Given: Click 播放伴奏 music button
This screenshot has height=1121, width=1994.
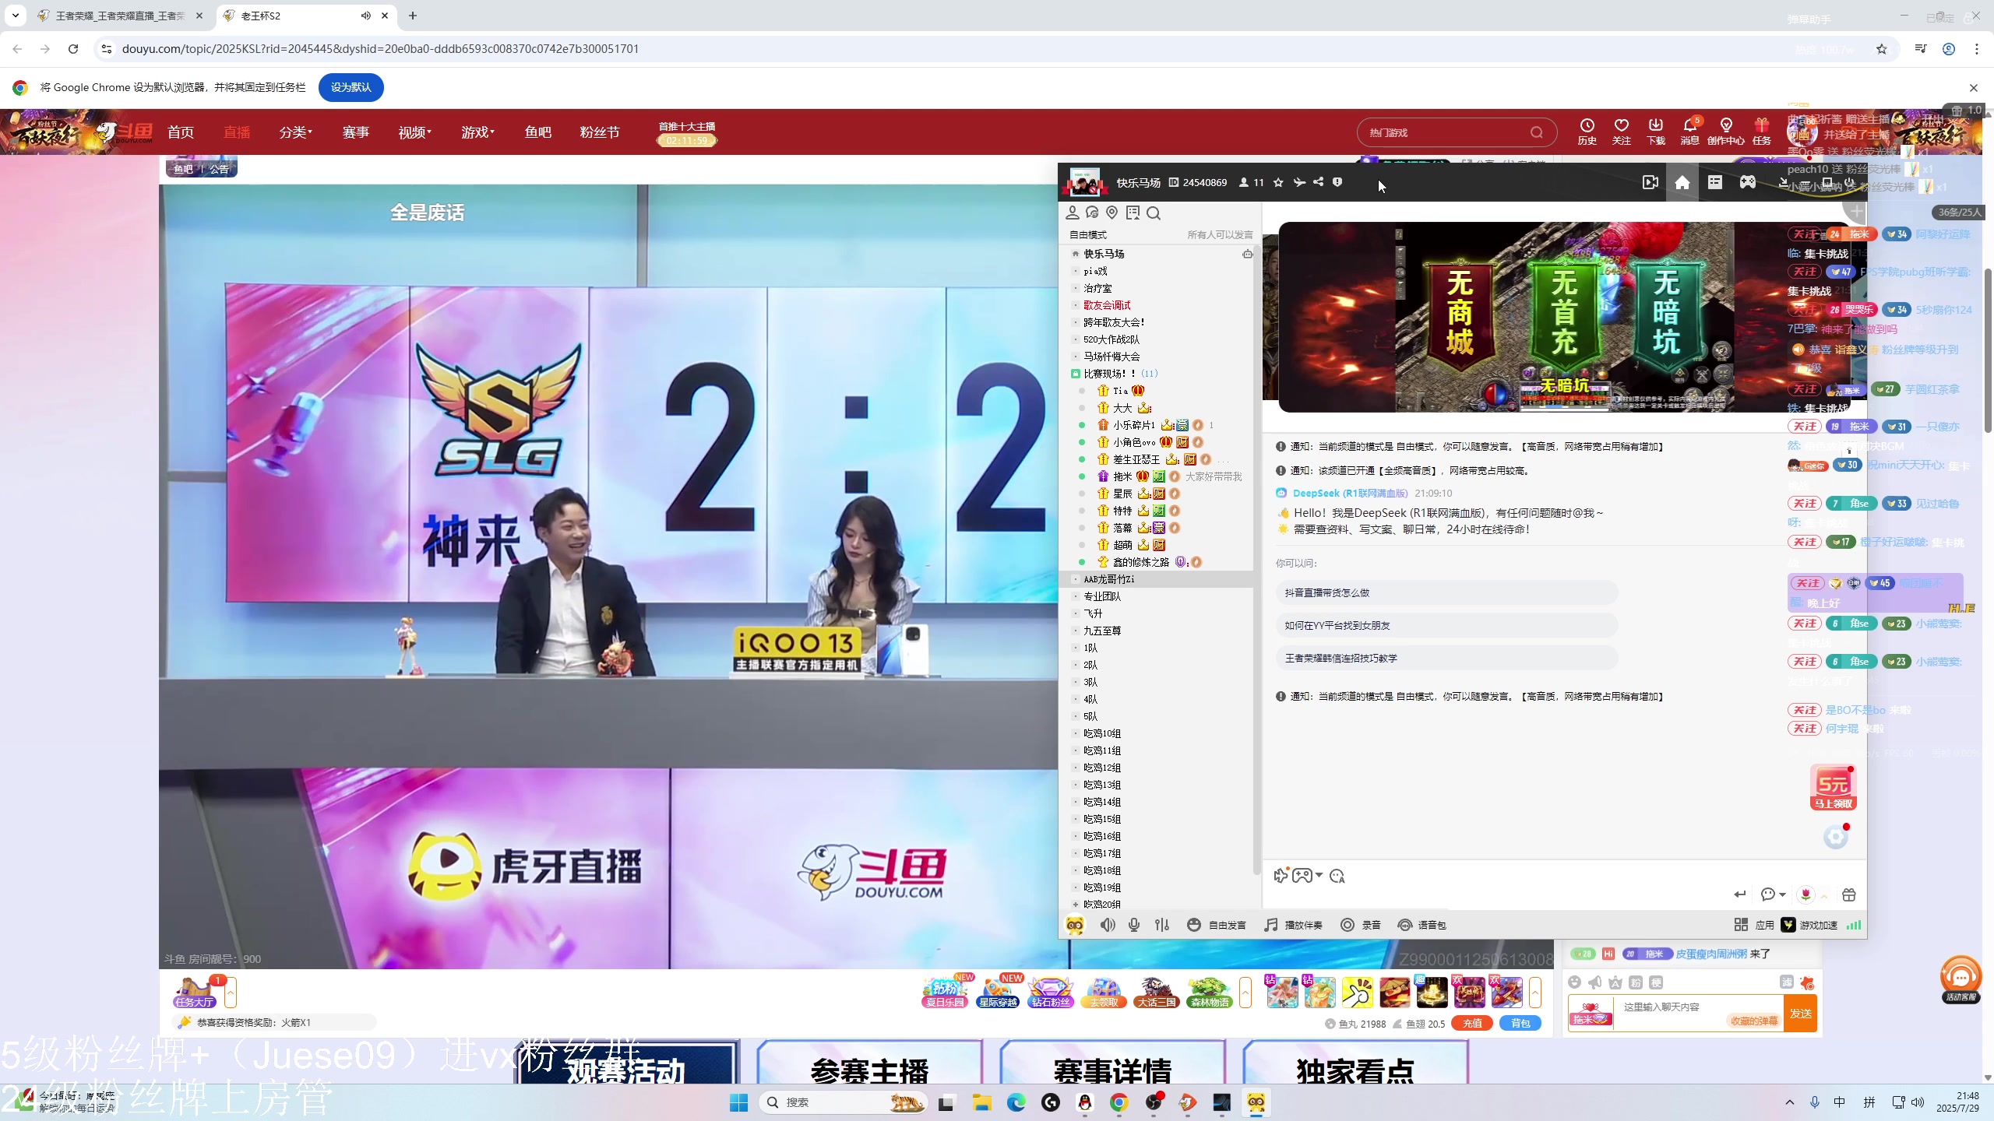Looking at the screenshot, I should coord(1293,925).
